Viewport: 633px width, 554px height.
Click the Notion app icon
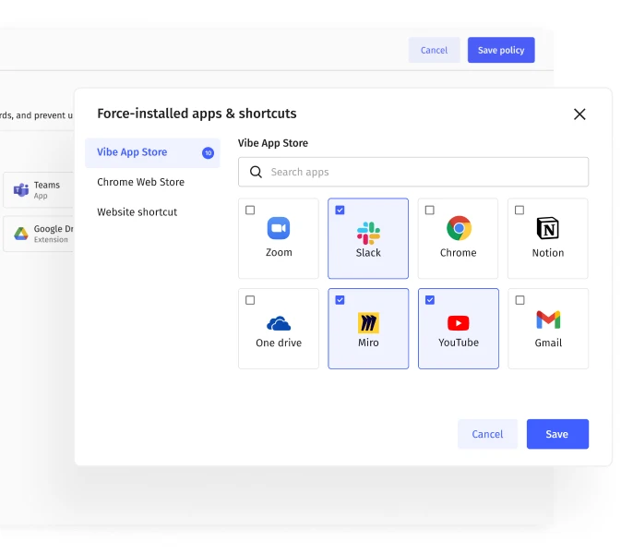[548, 228]
